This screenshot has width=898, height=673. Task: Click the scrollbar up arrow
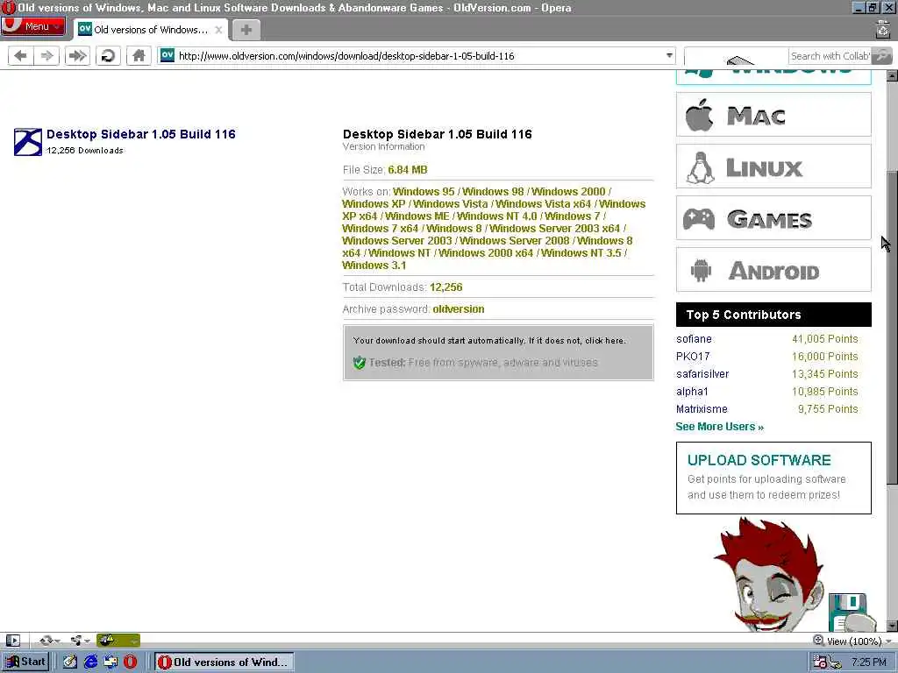892,75
